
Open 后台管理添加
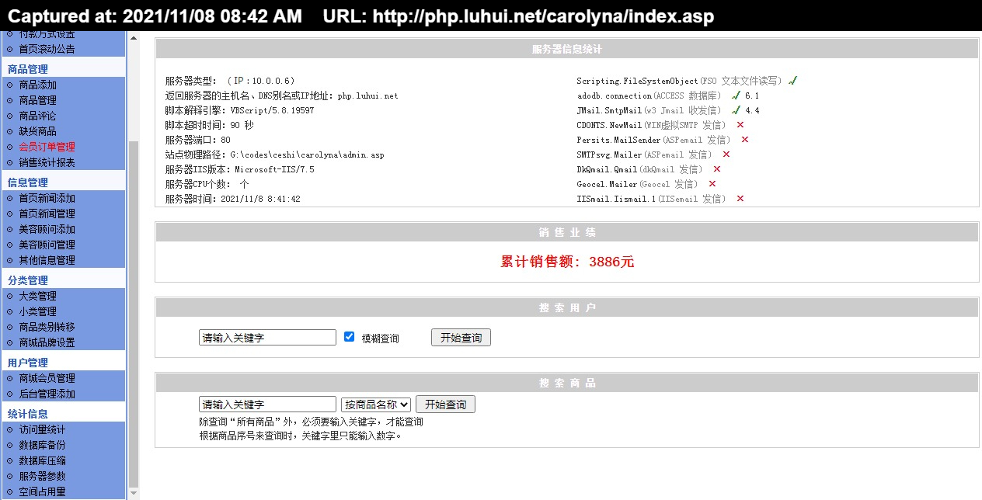(47, 394)
